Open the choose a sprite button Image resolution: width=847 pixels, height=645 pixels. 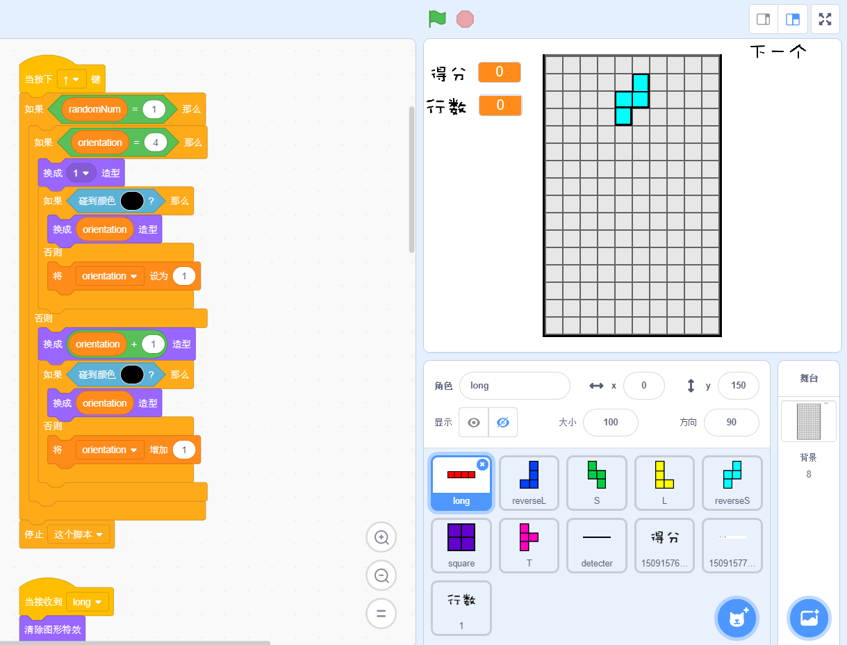tap(737, 617)
